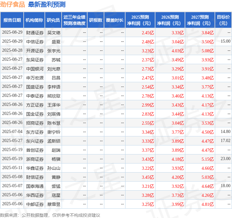Click the 2027预测净利润 column header

click(200, 20)
